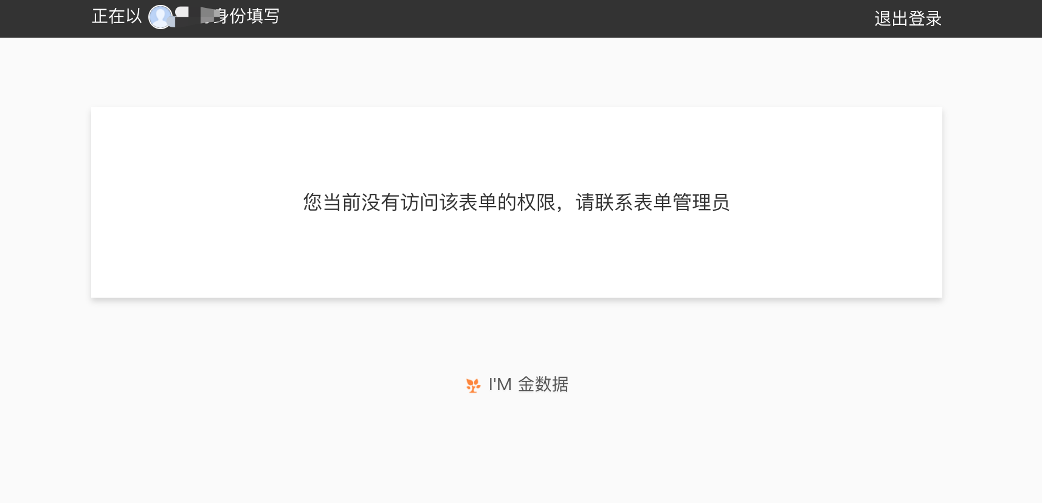1042x503 pixels.
Task: Click the 登录 characters in 退出登录
Action: [x=925, y=19]
